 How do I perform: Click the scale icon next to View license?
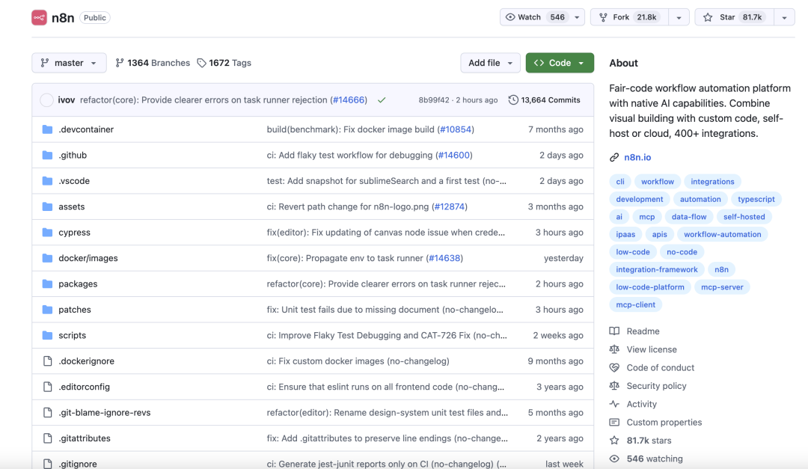click(x=614, y=349)
